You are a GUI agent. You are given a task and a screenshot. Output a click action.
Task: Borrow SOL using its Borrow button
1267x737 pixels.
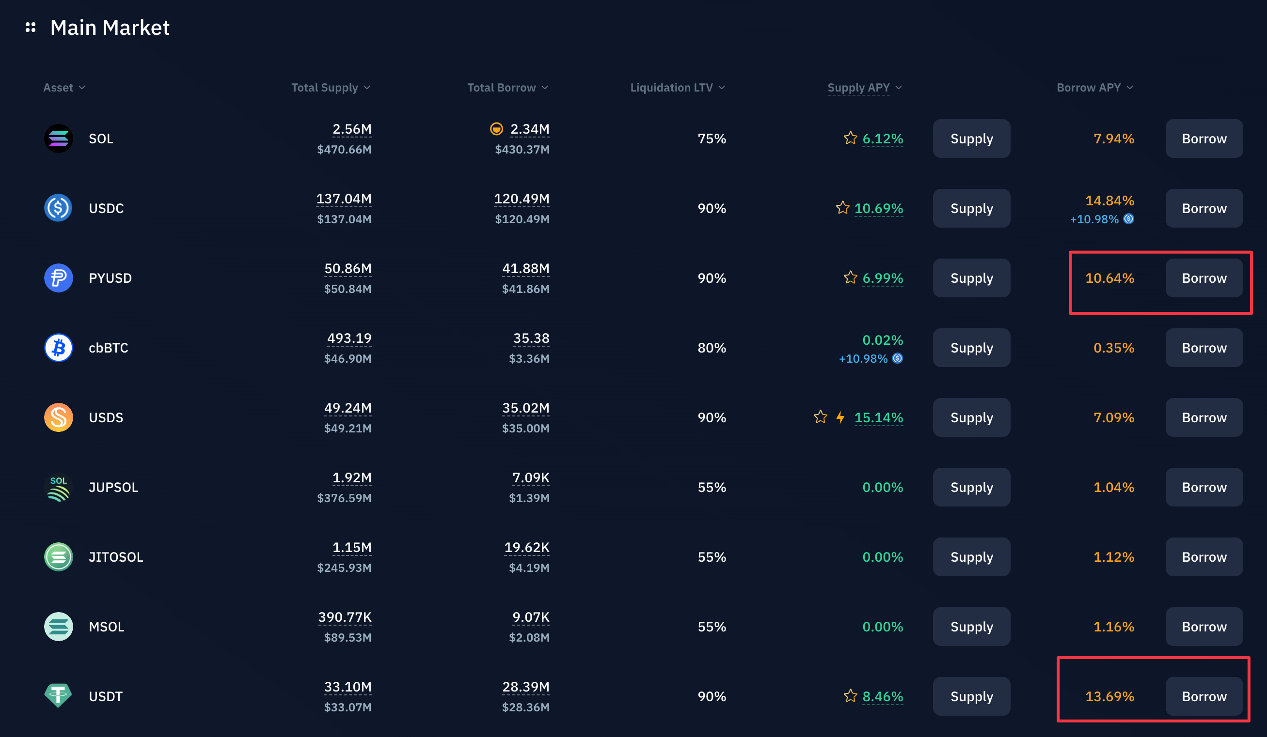click(1204, 138)
